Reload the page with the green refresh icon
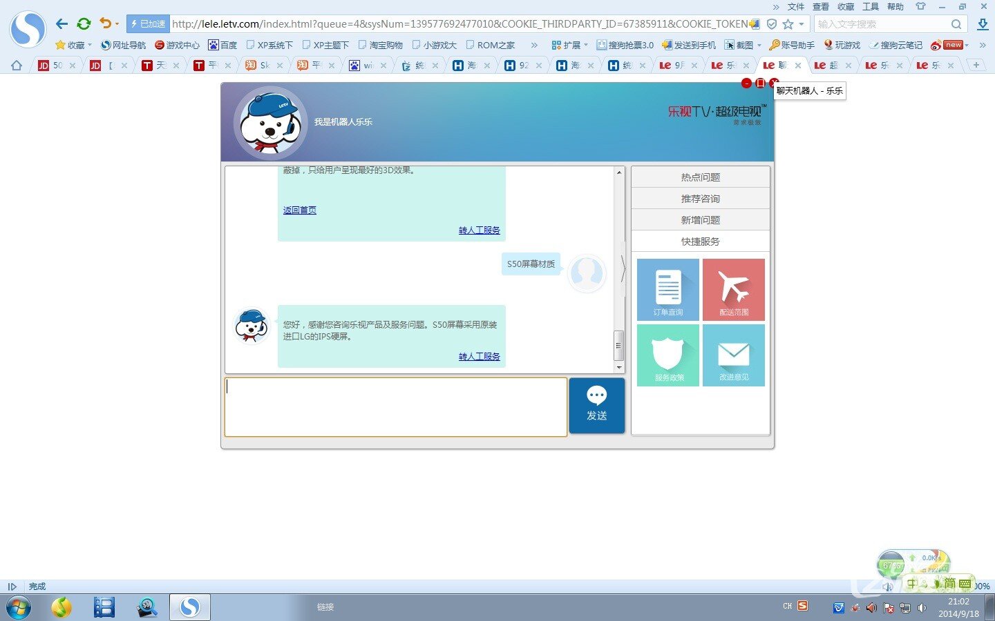 [x=84, y=23]
